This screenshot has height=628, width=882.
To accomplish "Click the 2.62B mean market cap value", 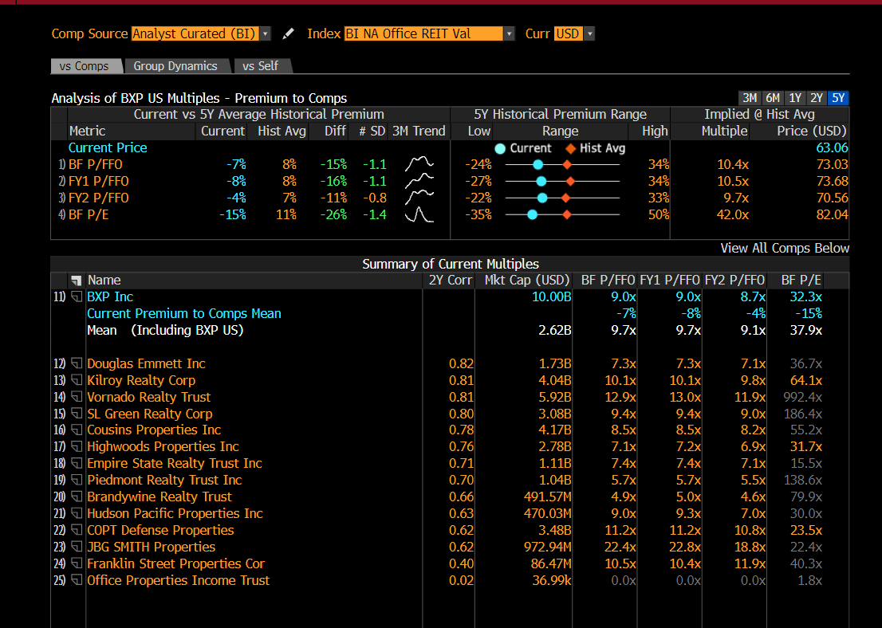I will tap(554, 331).
